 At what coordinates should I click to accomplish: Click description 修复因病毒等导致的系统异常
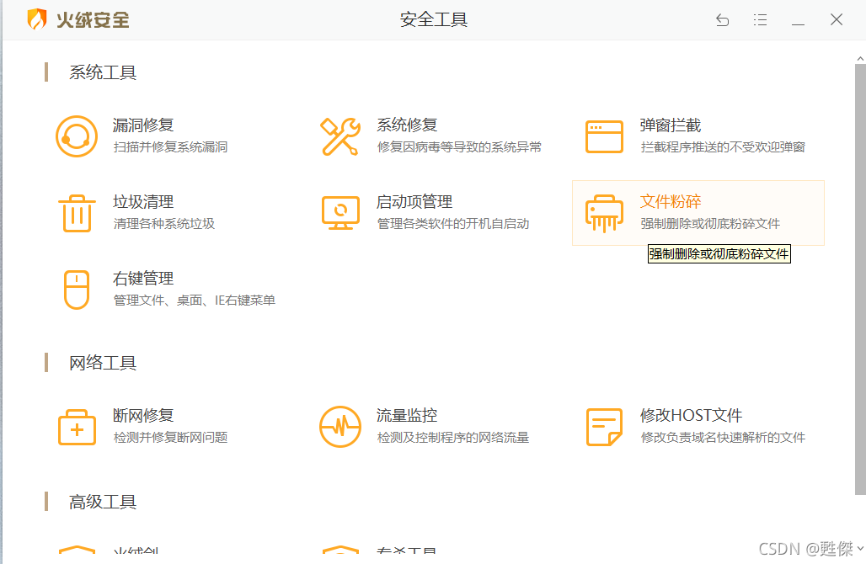click(x=459, y=147)
